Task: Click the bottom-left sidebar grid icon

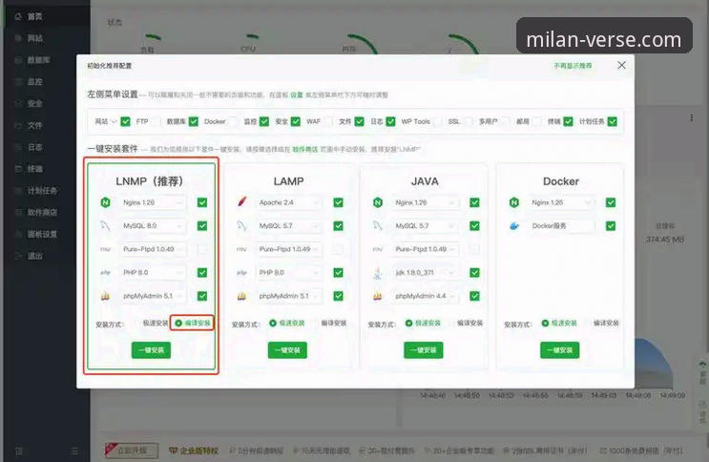Action: [19, 451]
